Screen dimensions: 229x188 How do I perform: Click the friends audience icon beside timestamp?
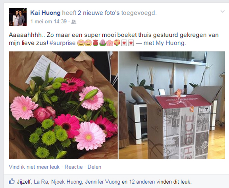click(74, 22)
